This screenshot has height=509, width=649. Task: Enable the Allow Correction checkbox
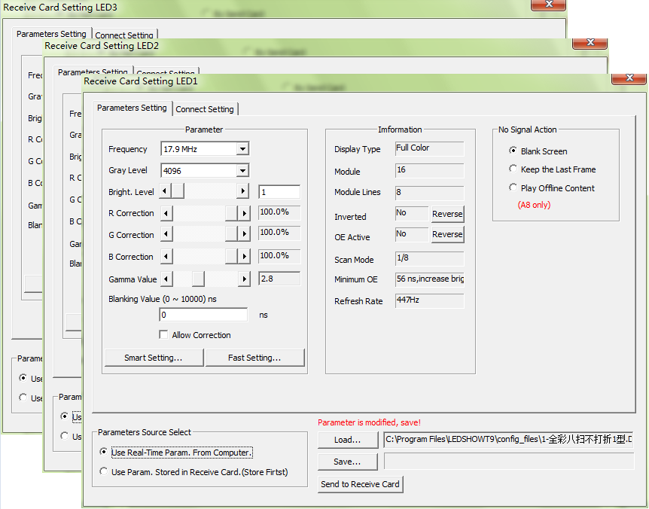(164, 334)
